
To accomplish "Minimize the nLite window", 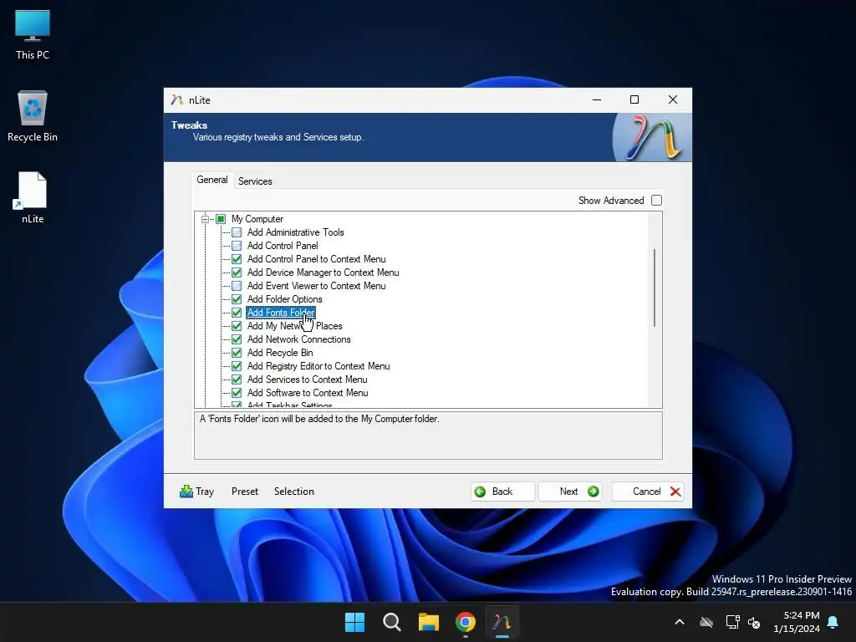I will pyautogui.click(x=597, y=100).
